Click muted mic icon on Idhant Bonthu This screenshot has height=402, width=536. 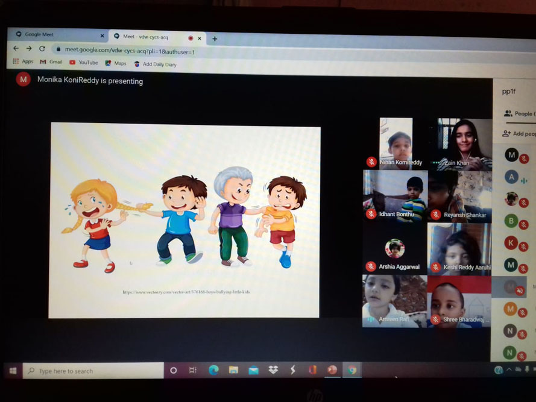pyautogui.click(x=371, y=215)
